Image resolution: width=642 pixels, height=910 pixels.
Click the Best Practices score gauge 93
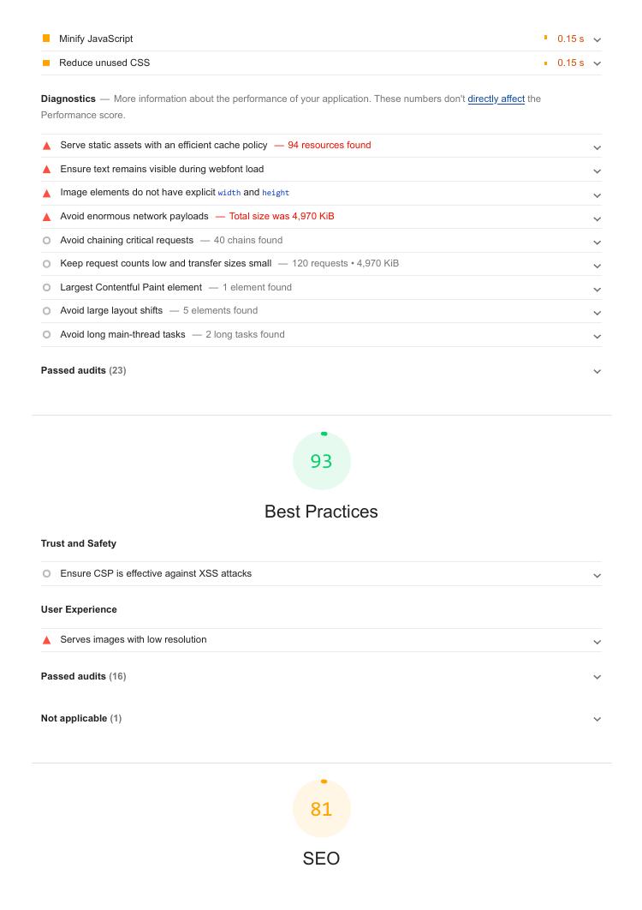[x=322, y=461]
